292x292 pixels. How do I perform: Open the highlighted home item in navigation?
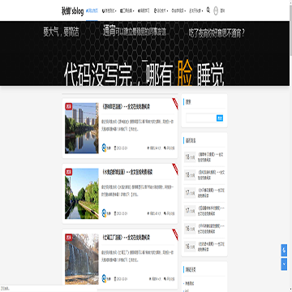[92, 11]
